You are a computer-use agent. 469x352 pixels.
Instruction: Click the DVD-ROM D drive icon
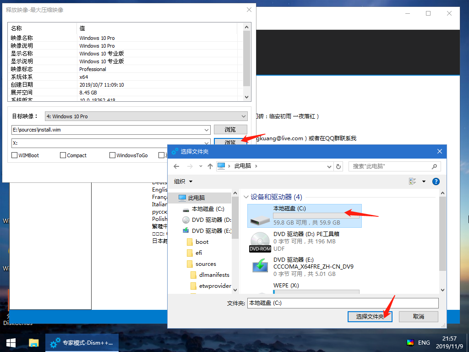point(260,242)
